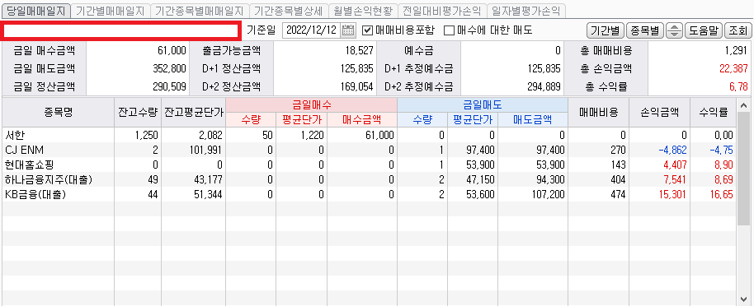Viewport: 754px width, 306px height.
Task: Switch to the 일자별평가손익 tab
Action: pos(526,10)
